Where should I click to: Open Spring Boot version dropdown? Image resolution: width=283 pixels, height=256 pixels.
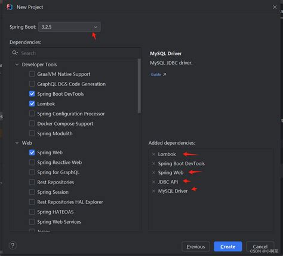(x=69, y=27)
